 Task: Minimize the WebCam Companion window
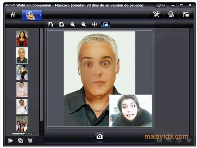click(173, 5)
